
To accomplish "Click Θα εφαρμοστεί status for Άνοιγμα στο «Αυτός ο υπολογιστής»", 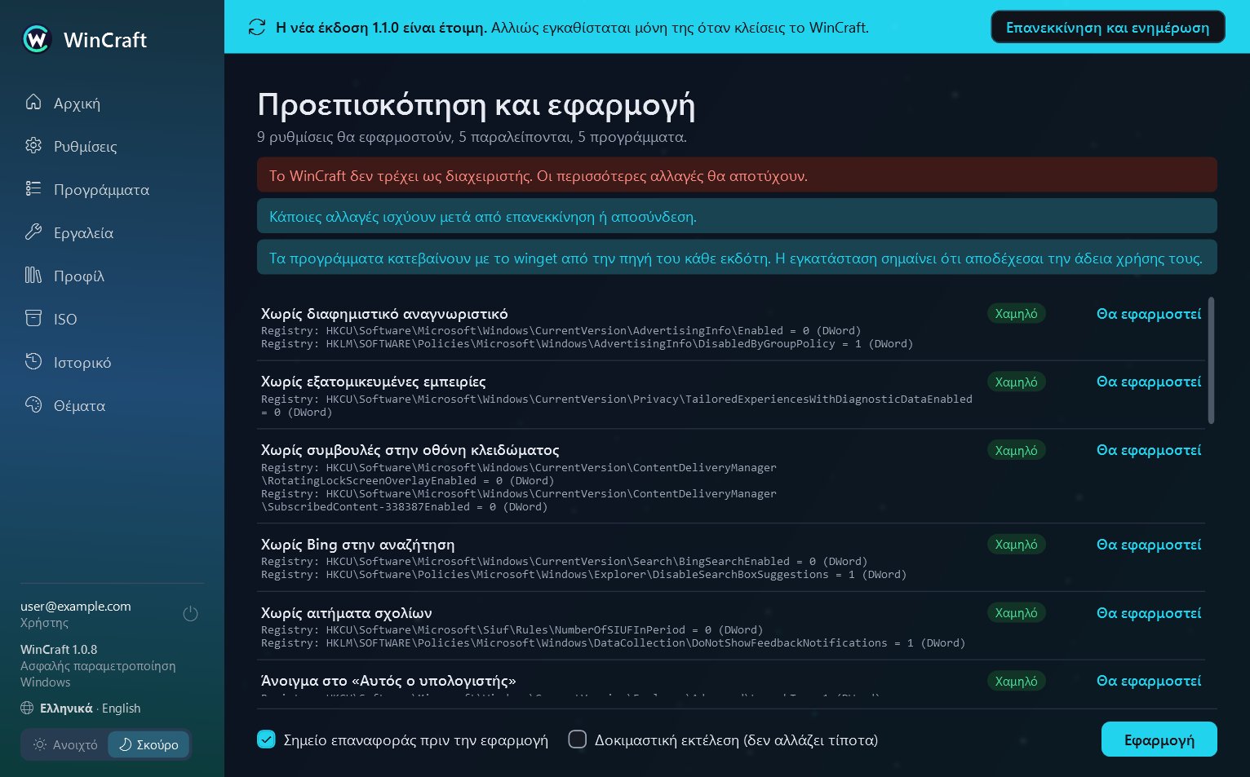I will [x=1149, y=681].
